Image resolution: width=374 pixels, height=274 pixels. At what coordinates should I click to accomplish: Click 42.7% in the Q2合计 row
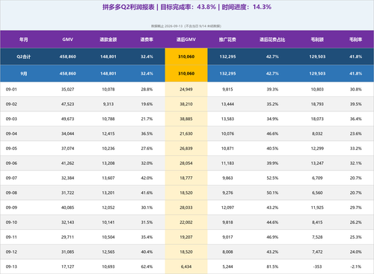coord(272,57)
